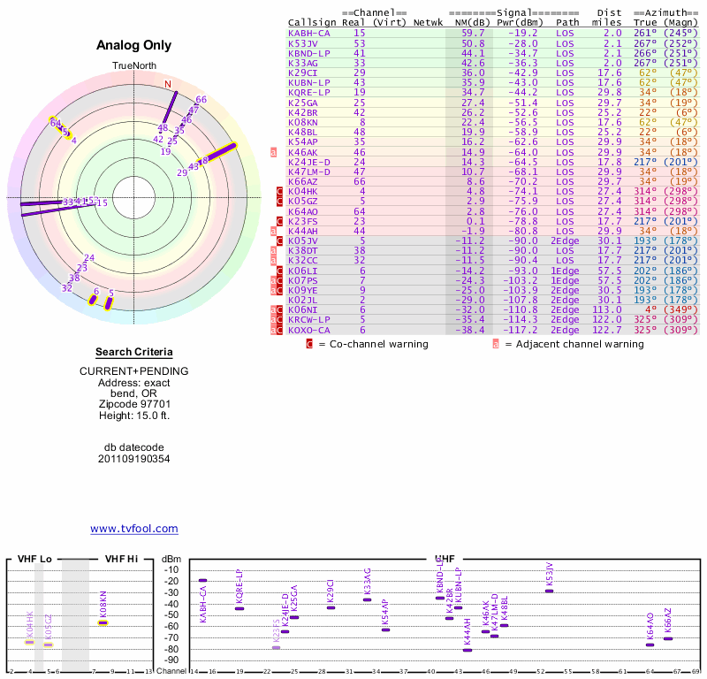Click the K29CI bar in UHF chart
This screenshot has width=707, height=679.
331,607
